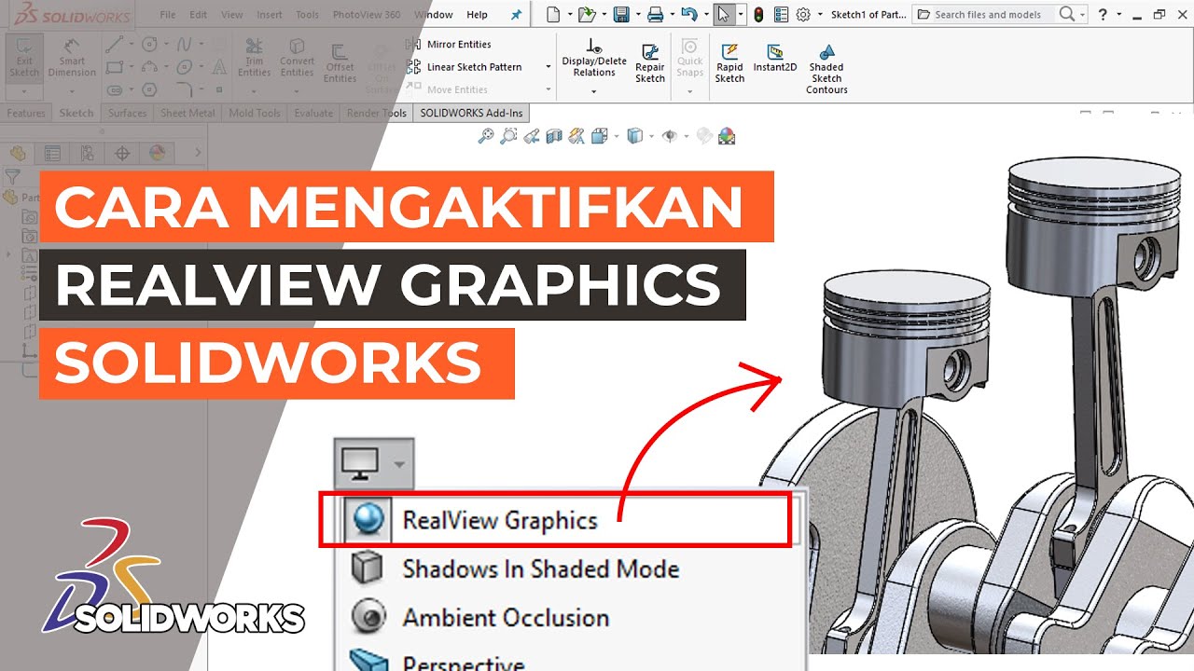Click Apply Scene icon

point(727,136)
